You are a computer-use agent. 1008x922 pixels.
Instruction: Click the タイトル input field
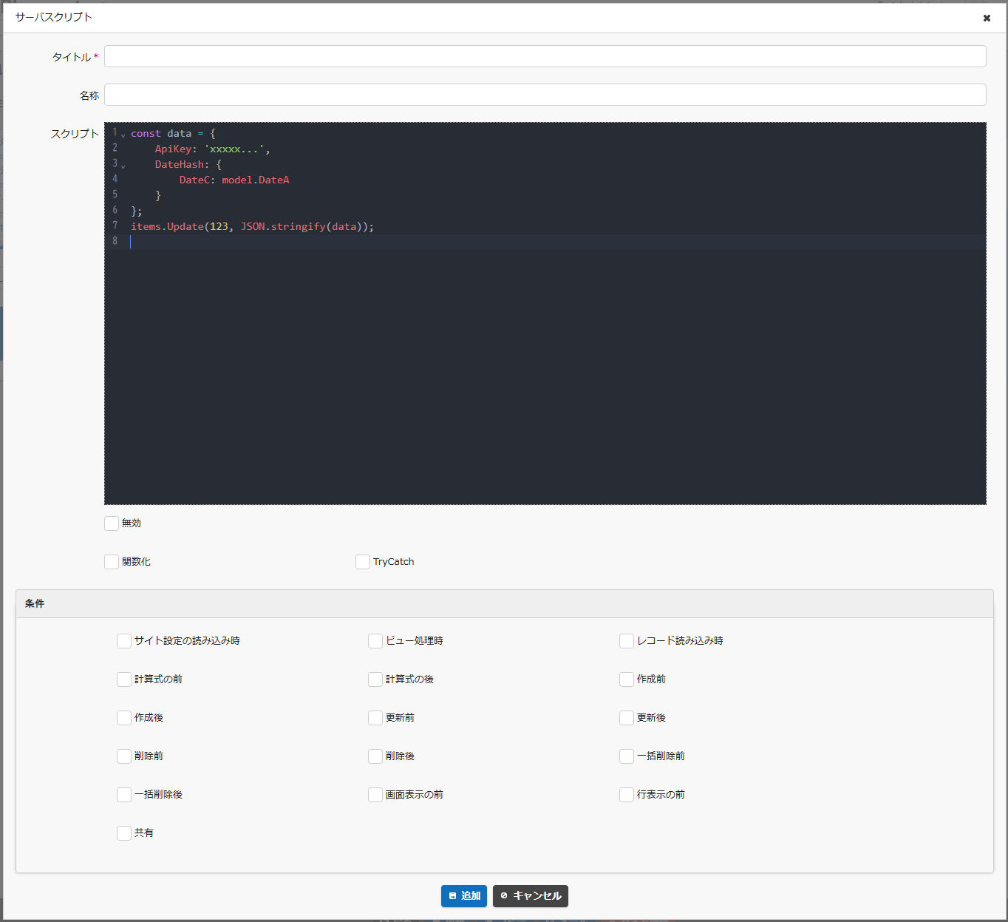[x=545, y=55]
